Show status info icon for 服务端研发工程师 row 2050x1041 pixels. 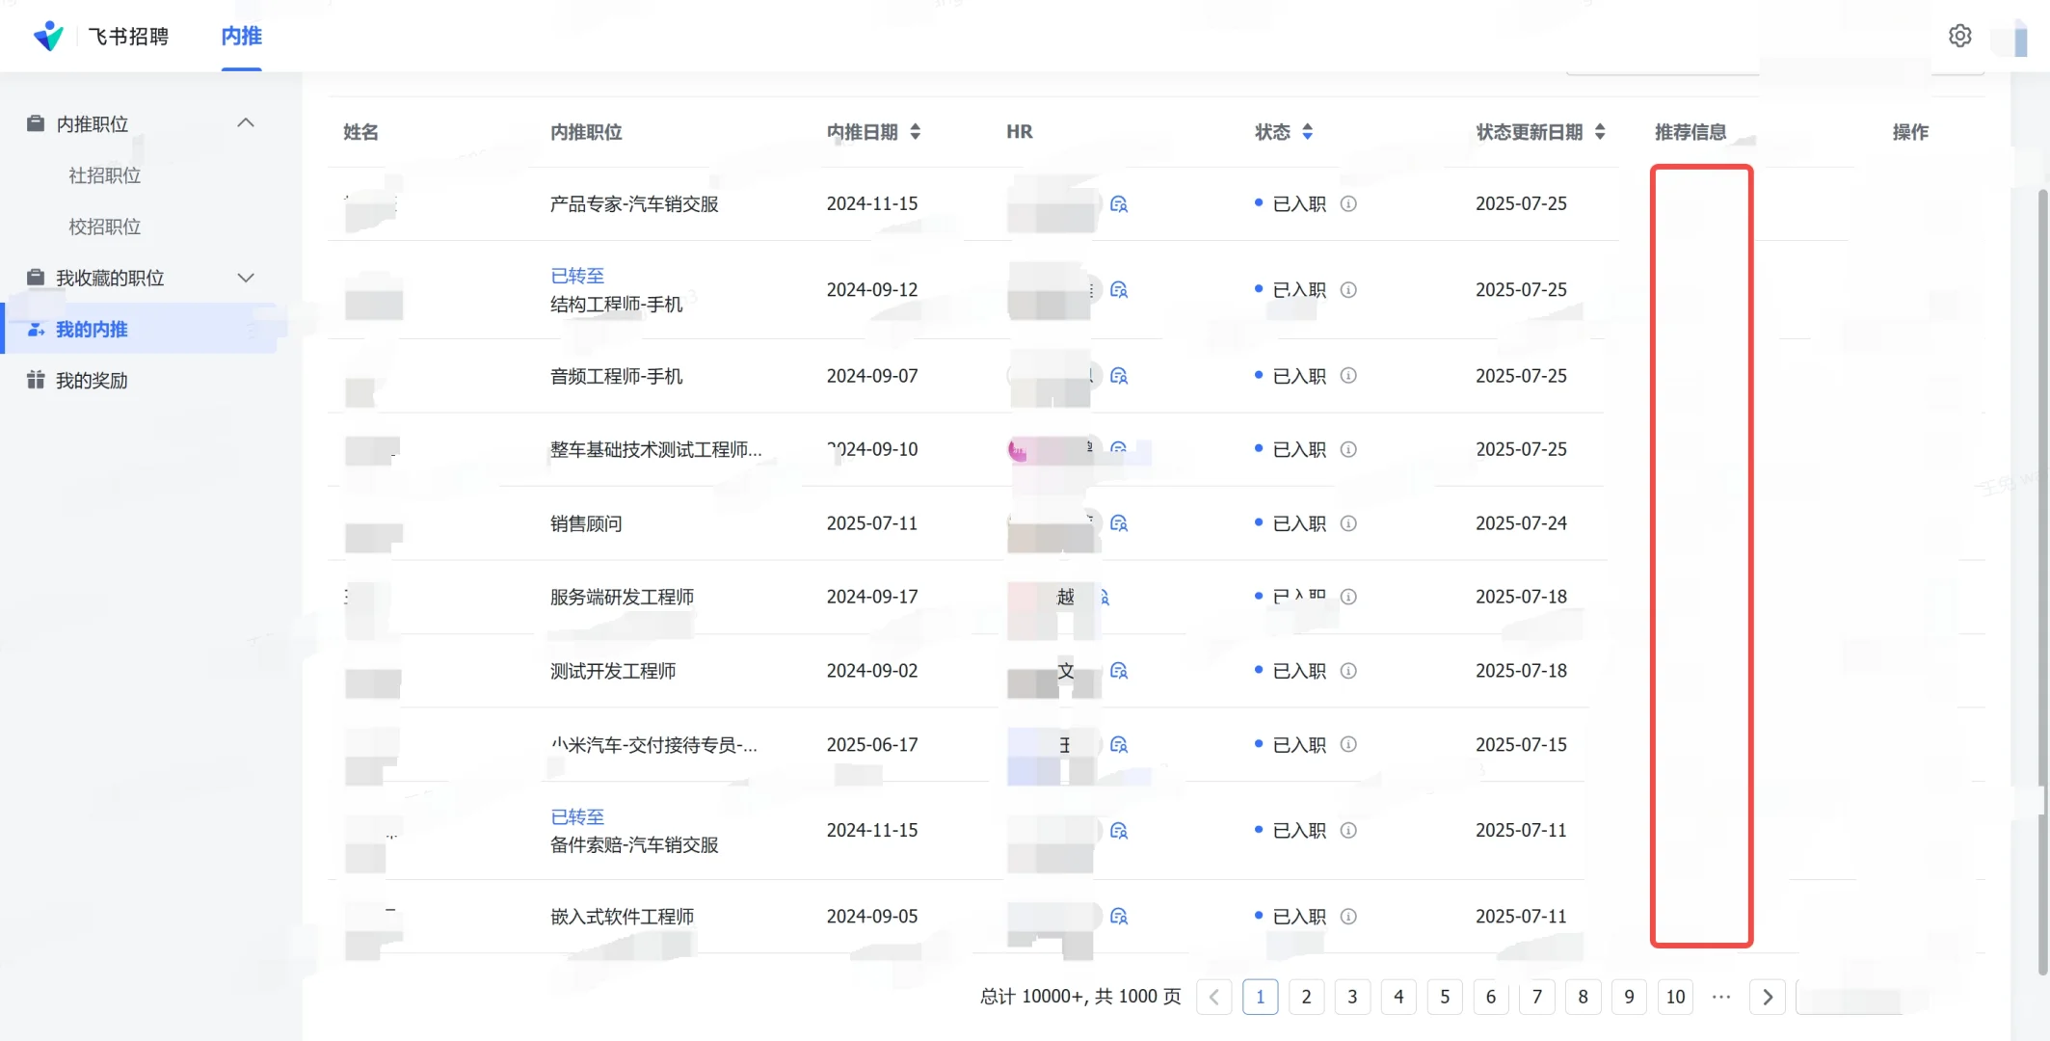pyautogui.click(x=1348, y=597)
